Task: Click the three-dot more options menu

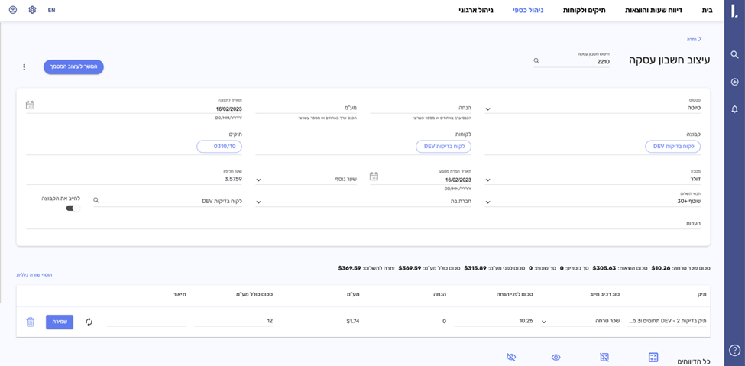Action: coord(24,67)
